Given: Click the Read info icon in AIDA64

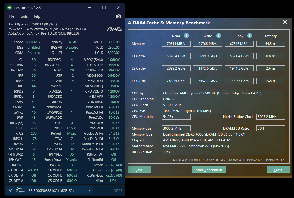Looking at the screenshot, I should (x=187, y=36).
